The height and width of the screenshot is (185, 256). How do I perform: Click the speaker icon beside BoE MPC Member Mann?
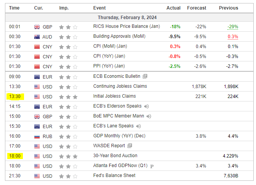pyautogui.click(x=149, y=116)
